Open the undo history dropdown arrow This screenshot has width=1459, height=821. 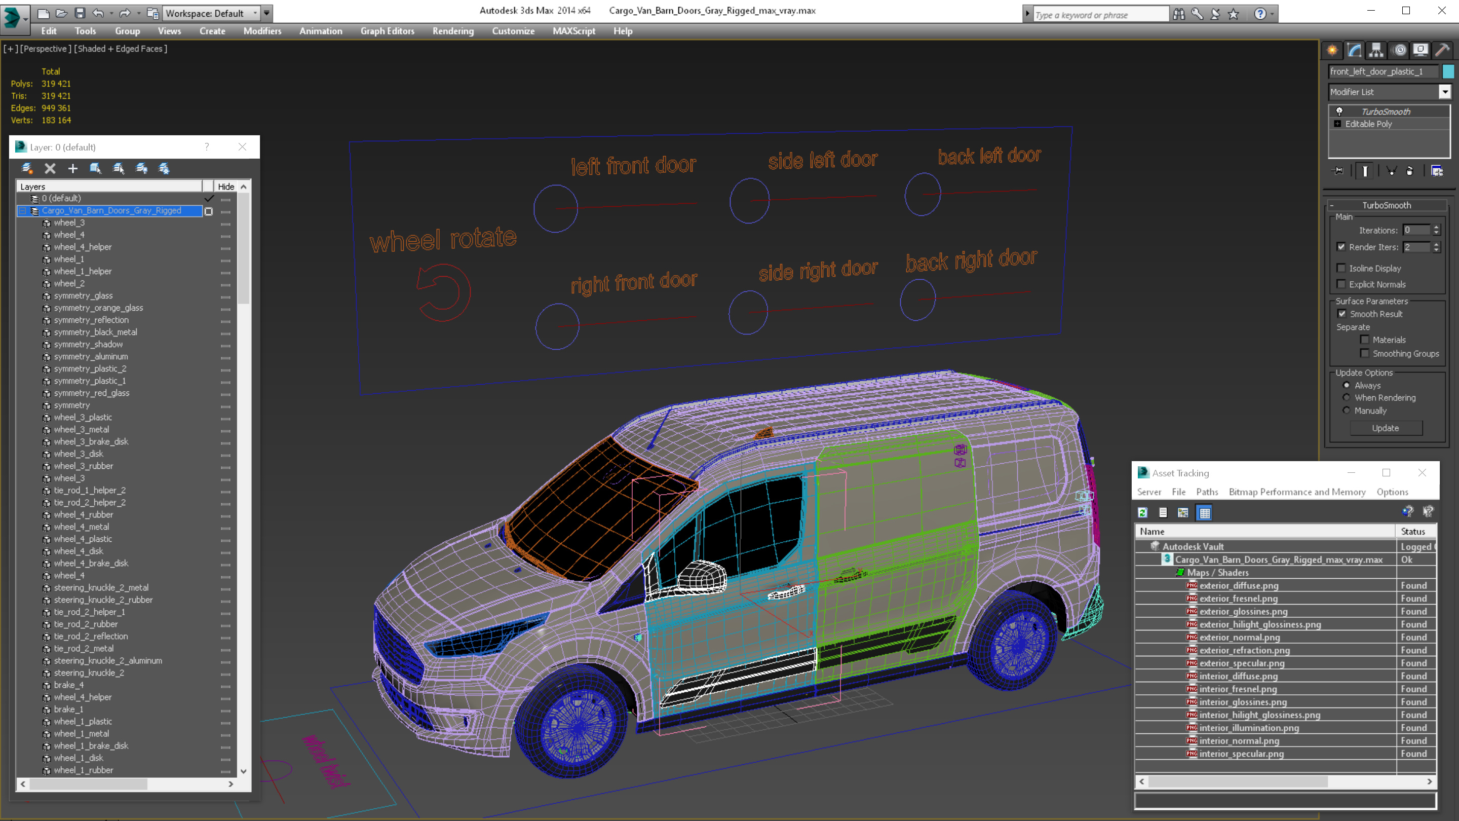pyautogui.click(x=111, y=13)
